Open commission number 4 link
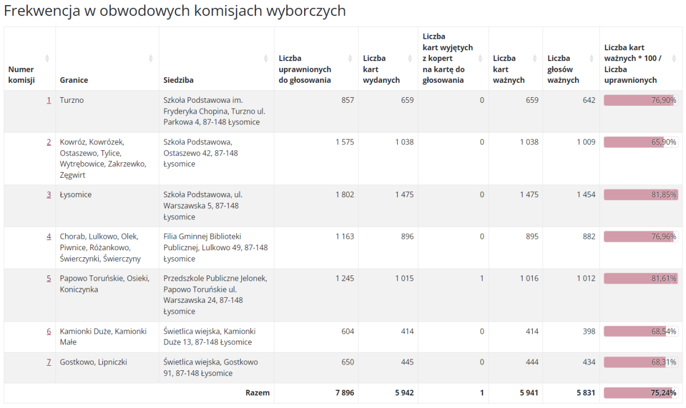Image resolution: width=686 pixels, height=408 pixels. (49, 237)
